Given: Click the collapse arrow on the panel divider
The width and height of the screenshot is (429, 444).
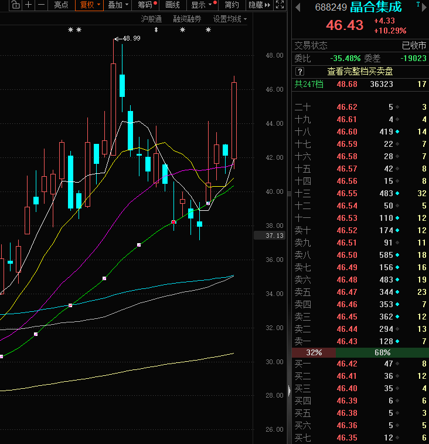Looking at the screenshot, I should (x=289, y=391).
